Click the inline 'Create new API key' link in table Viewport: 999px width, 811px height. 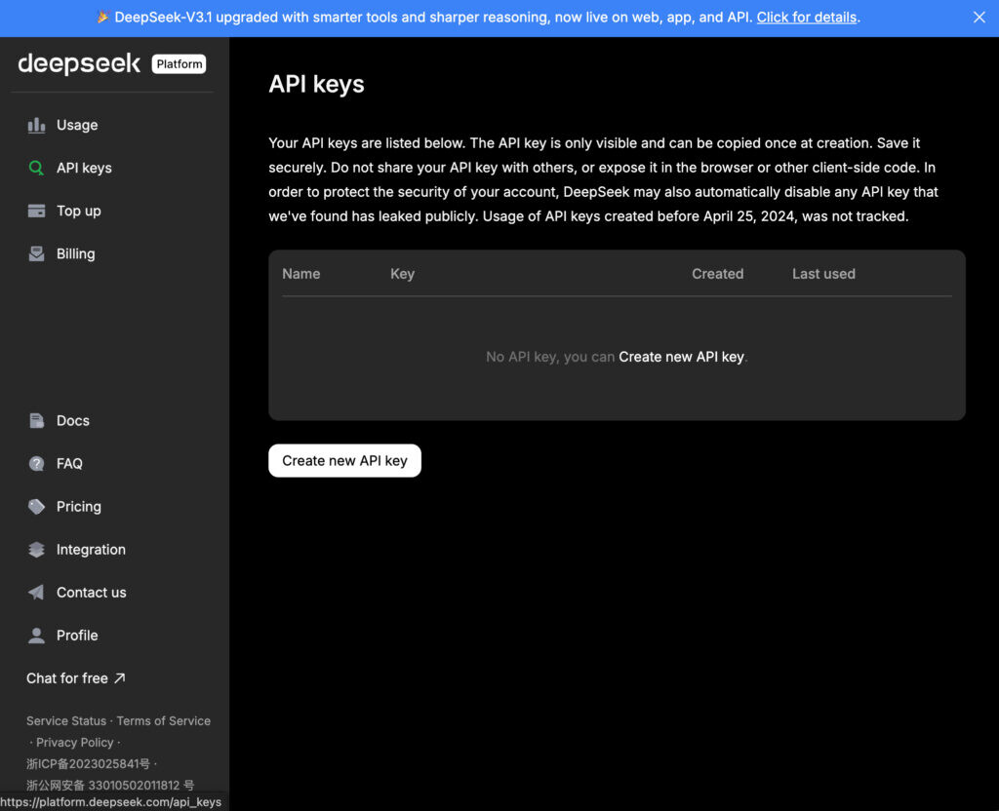(x=681, y=357)
